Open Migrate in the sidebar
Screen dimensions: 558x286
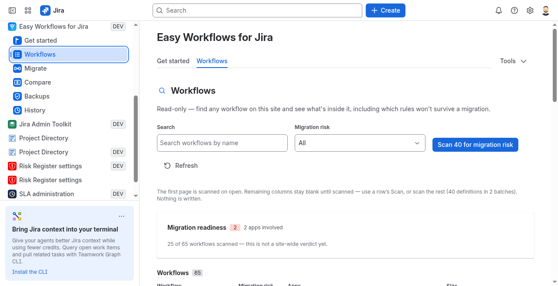[x=69, y=68]
